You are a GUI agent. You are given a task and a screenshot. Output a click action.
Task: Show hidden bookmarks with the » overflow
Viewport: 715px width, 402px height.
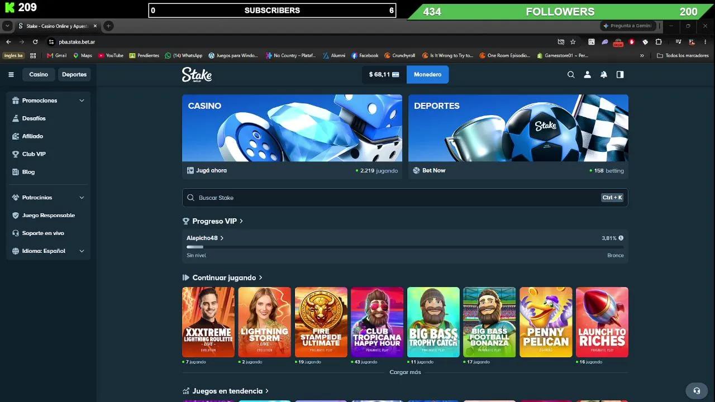[x=642, y=56]
